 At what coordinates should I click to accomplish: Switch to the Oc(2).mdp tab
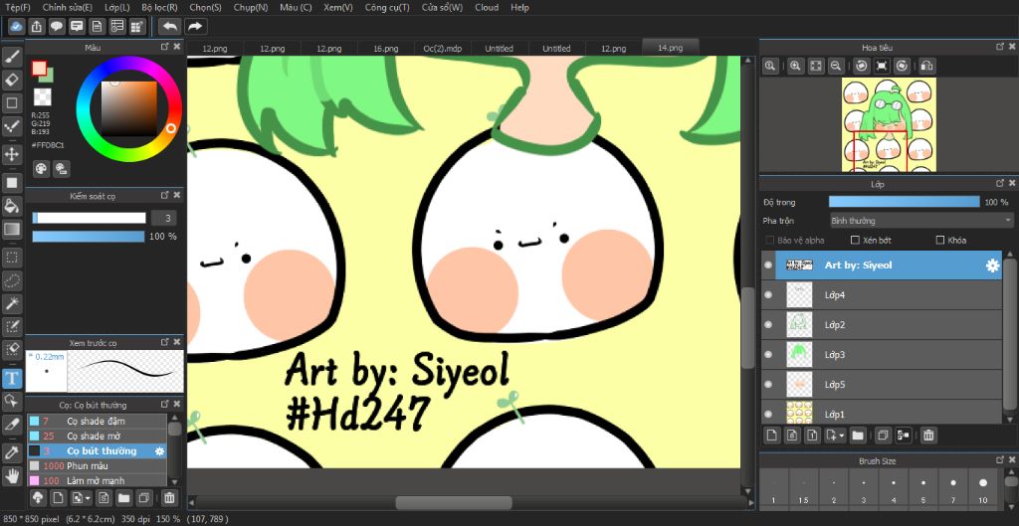pos(442,48)
